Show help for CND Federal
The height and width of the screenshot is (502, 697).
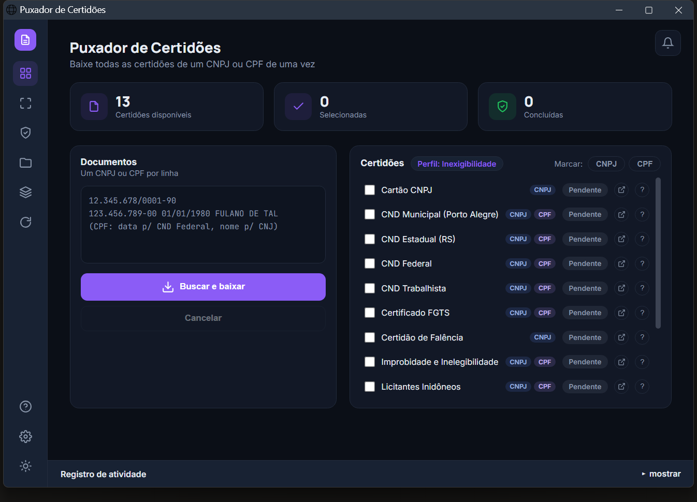point(642,263)
